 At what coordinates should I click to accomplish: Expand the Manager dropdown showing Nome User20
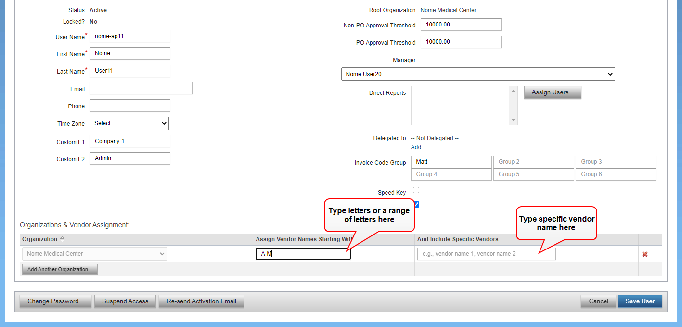point(477,74)
